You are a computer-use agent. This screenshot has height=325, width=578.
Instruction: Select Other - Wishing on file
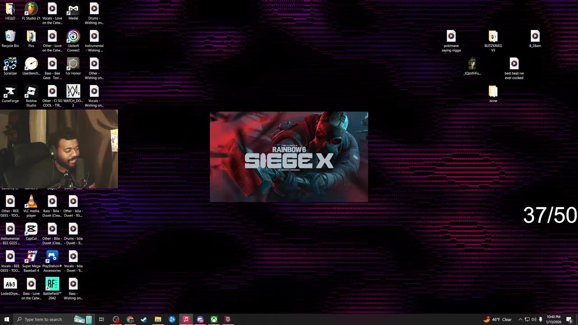[94, 69]
